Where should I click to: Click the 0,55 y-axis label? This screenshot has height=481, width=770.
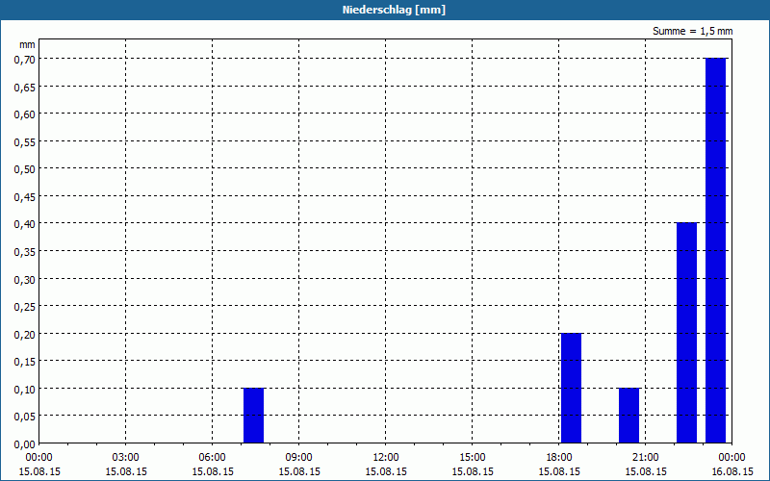pyautogui.click(x=25, y=142)
